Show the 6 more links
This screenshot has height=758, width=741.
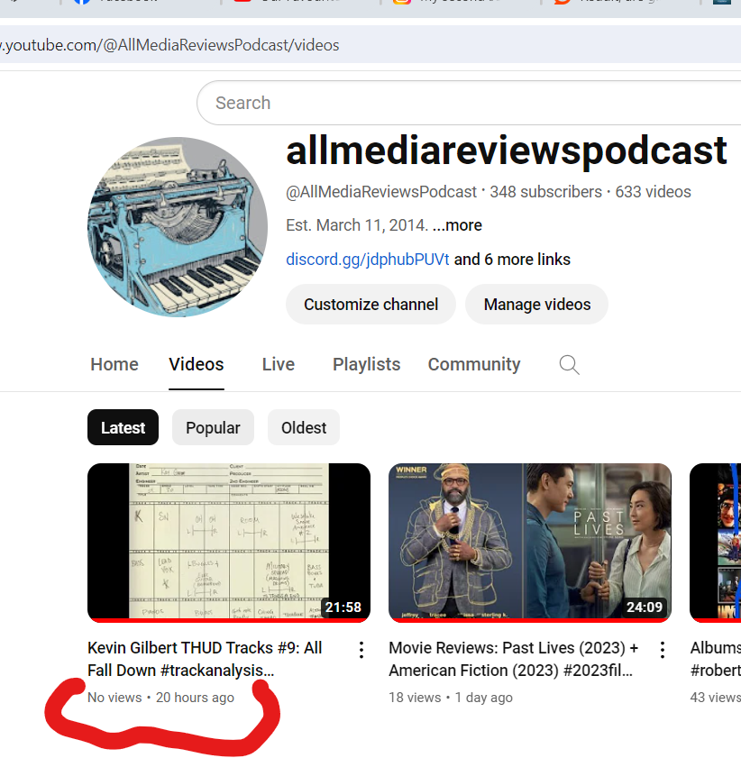512,259
